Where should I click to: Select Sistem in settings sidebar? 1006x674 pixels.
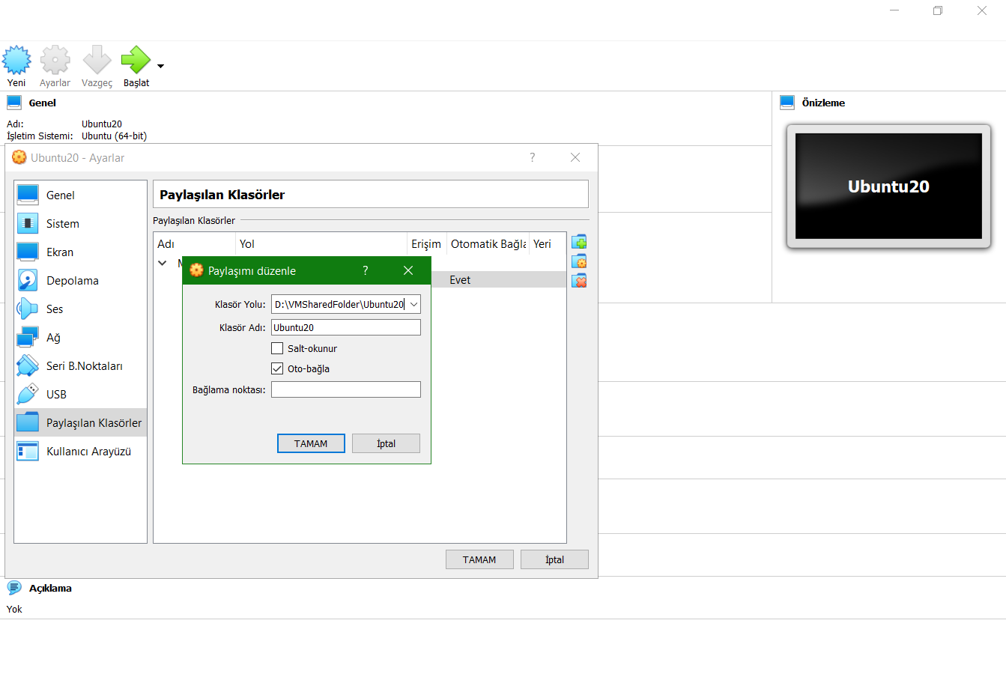[80, 223]
